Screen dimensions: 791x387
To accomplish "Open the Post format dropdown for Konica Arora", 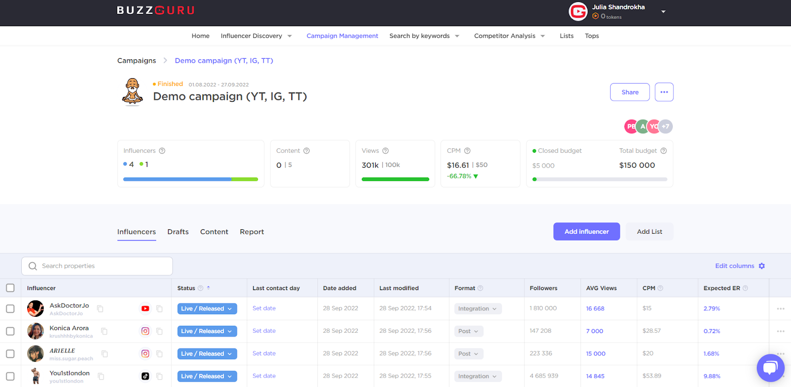I will (x=469, y=331).
